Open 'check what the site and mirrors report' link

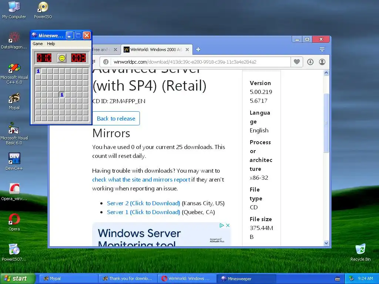coord(141,179)
